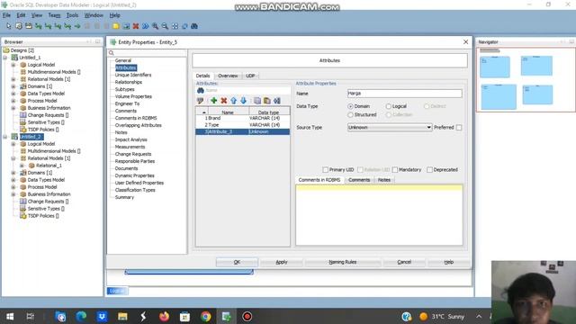Click the green arrow toolbar icon

[77, 26]
